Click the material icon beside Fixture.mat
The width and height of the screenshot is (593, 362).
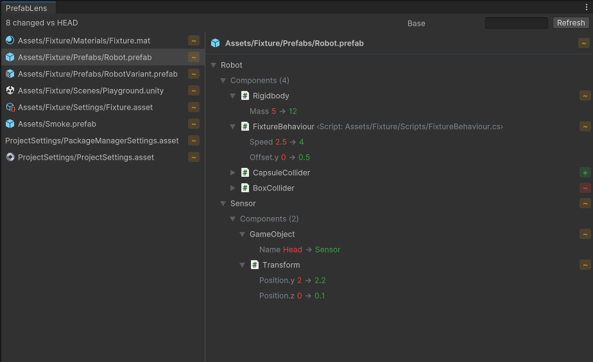click(10, 40)
